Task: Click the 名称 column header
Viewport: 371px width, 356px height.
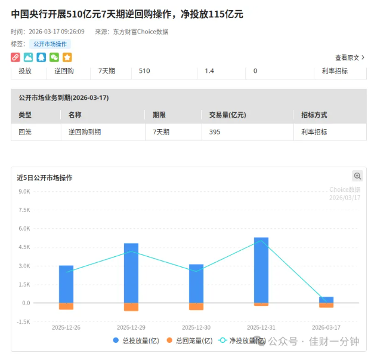Action: 75,115
